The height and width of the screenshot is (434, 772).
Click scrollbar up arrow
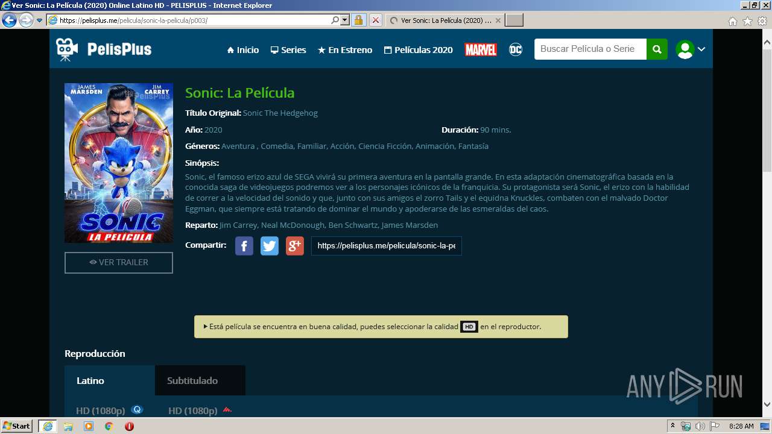click(767, 43)
